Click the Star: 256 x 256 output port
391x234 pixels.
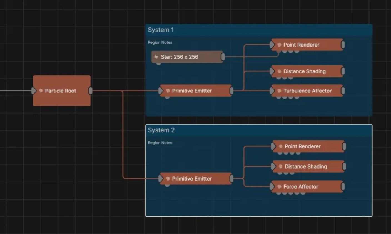pos(223,57)
